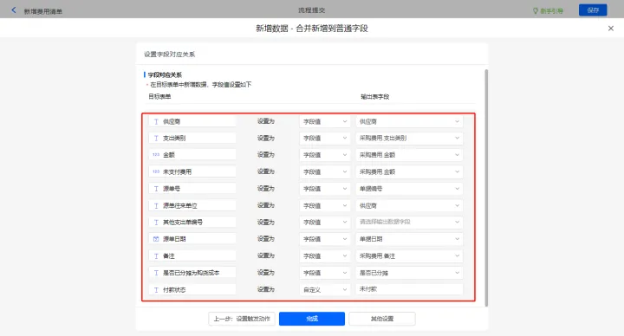Click the text-type icon beside 备注

[x=156, y=256]
